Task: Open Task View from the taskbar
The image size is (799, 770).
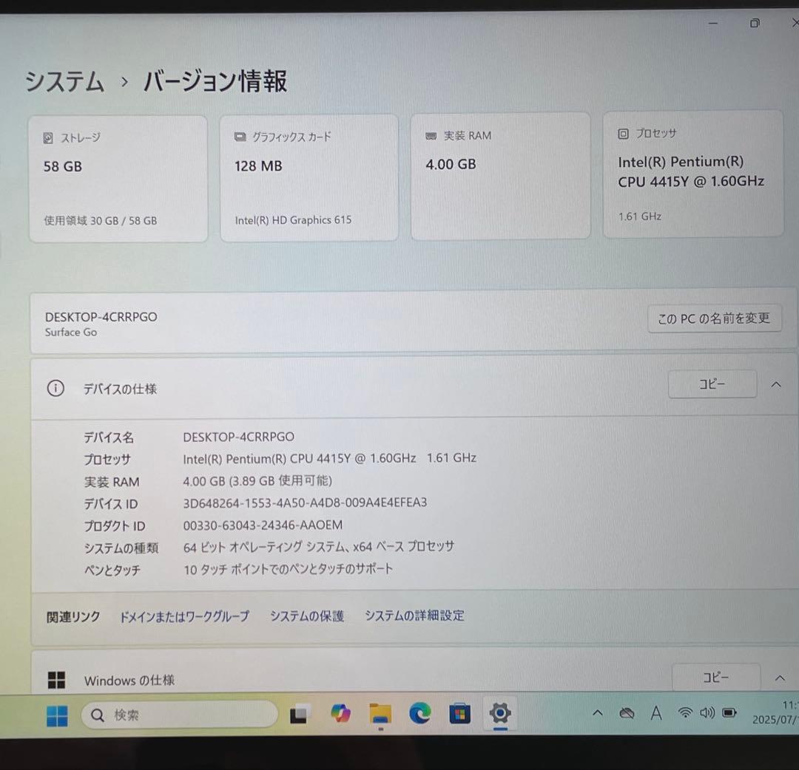Action: coord(300,715)
